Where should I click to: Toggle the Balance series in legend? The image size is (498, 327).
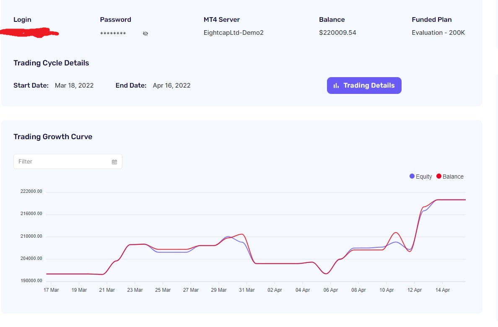click(x=450, y=176)
